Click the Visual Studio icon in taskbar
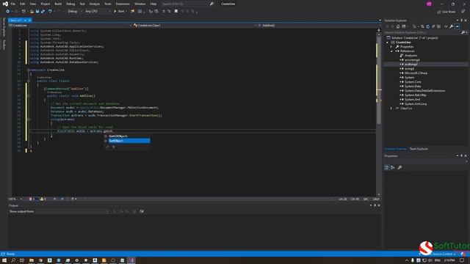Viewport: 470px width, 264px height. click(131, 260)
